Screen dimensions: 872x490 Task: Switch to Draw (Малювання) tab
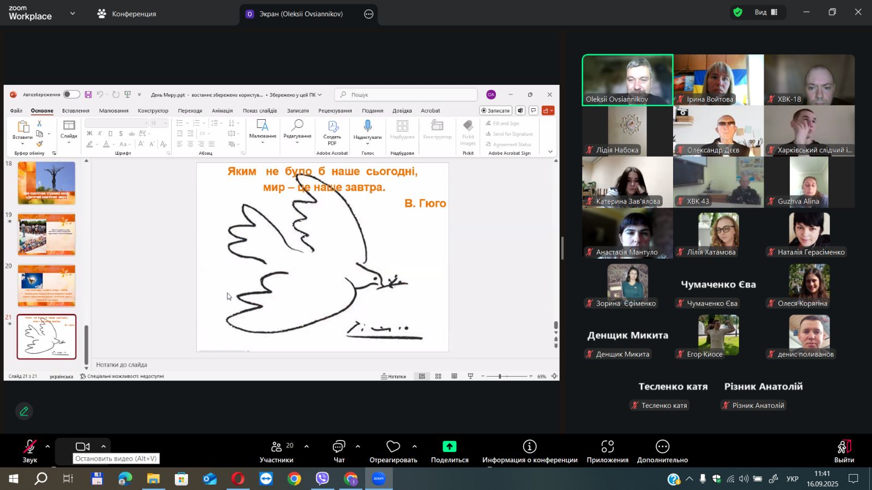click(x=114, y=111)
